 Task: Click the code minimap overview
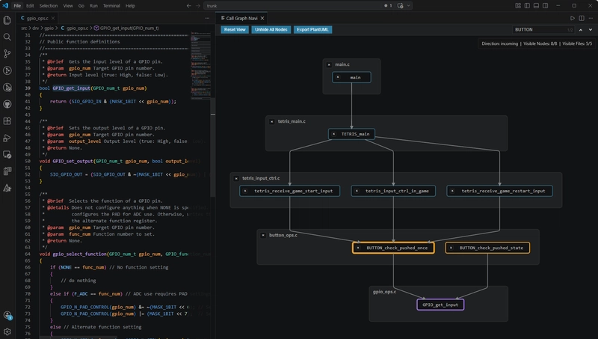point(200,64)
